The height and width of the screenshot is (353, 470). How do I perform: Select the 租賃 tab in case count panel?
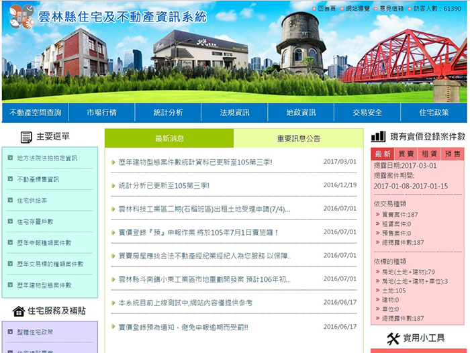point(429,154)
